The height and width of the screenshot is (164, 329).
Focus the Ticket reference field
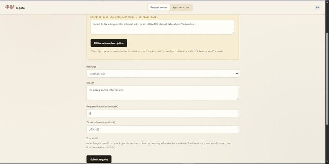(162, 129)
